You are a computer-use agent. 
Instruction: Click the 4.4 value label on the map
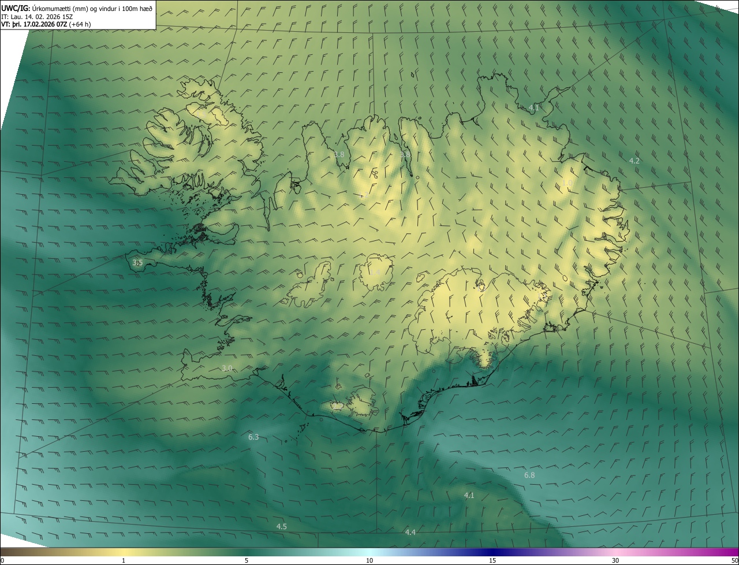coord(410,532)
